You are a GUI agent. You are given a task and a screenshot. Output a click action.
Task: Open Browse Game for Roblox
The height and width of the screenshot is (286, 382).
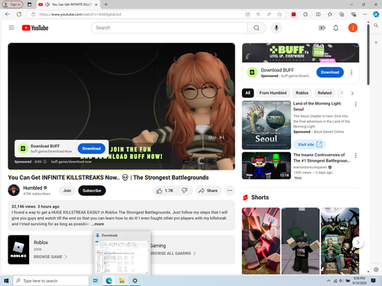click(50, 257)
